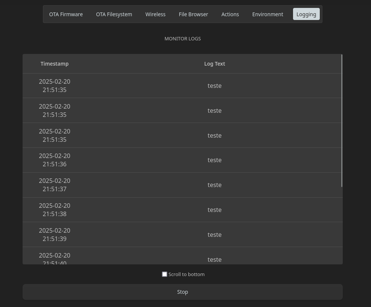Switch to the OTA Filesystem tab
Image resolution: width=371 pixels, height=307 pixels.
click(x=114, y=14)
